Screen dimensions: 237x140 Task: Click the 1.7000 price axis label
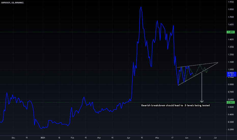[x=231, y=17]
